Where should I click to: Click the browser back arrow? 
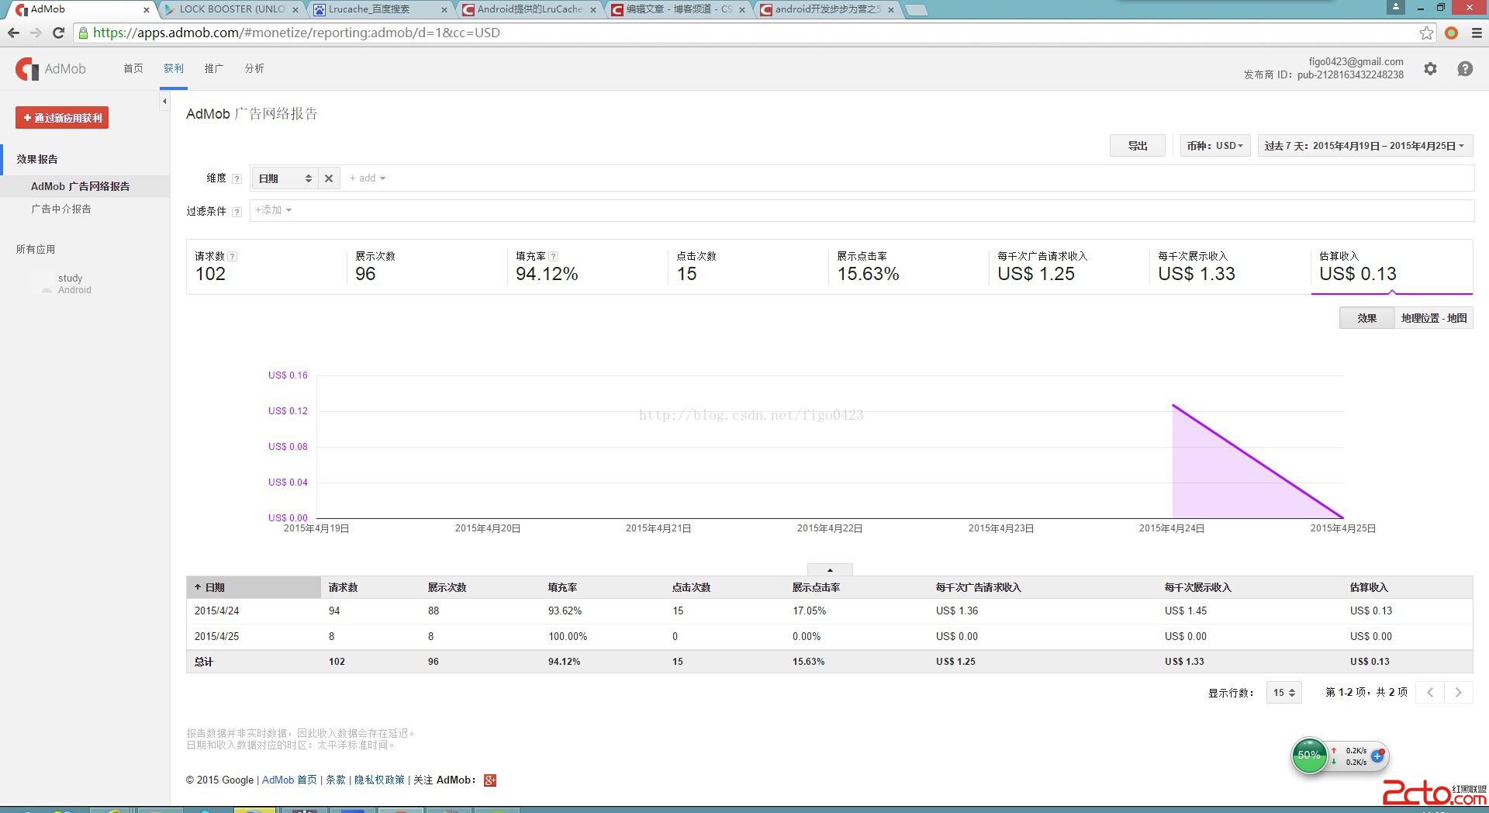(x=13, y=33)
